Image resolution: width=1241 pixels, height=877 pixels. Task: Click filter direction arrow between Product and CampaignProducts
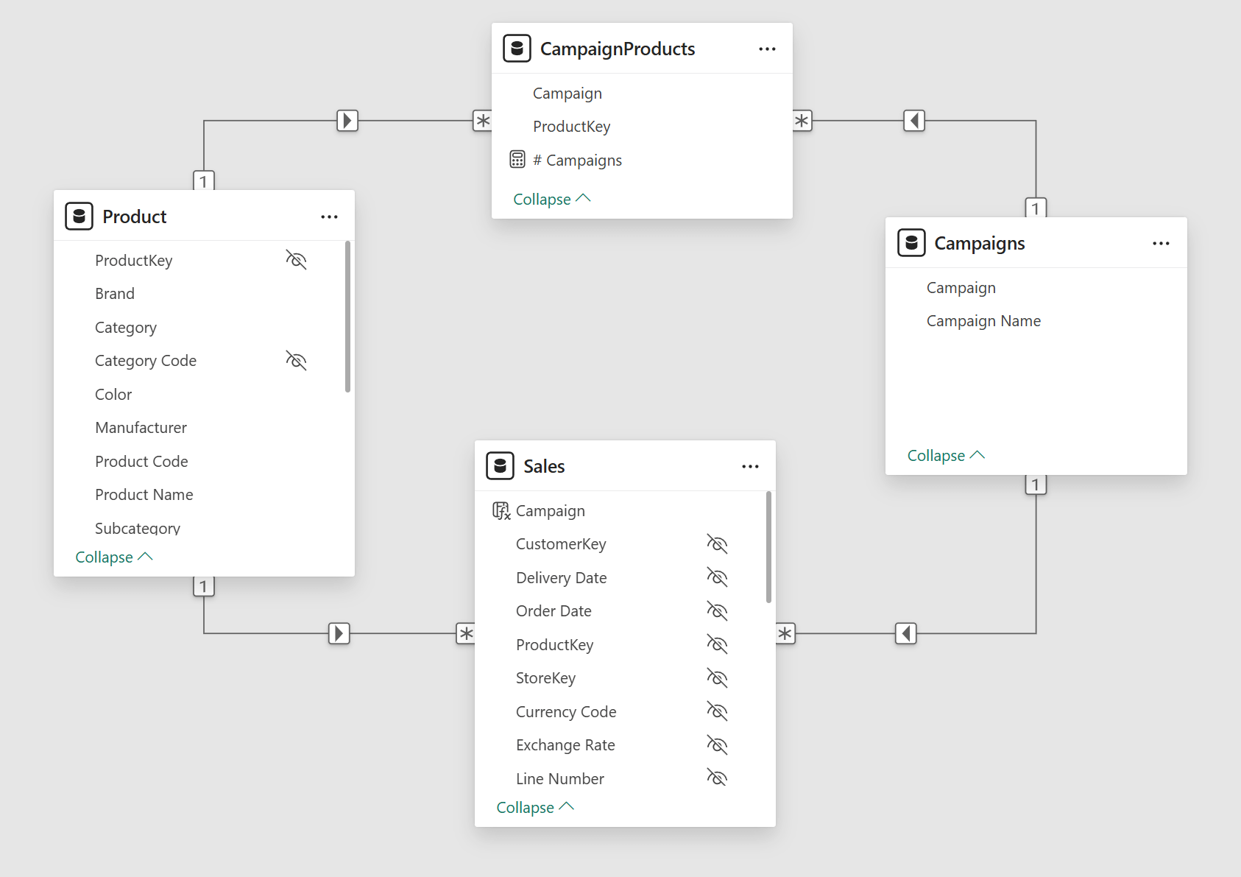347,120
